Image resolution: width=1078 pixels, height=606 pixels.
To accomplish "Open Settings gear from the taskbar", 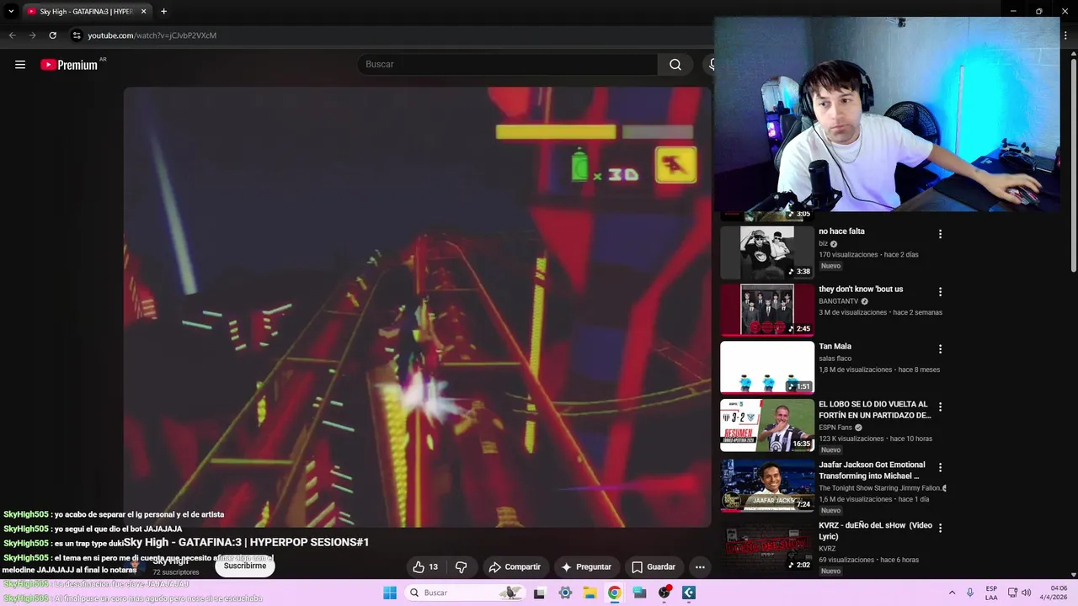I will click(x=565, y=593).
